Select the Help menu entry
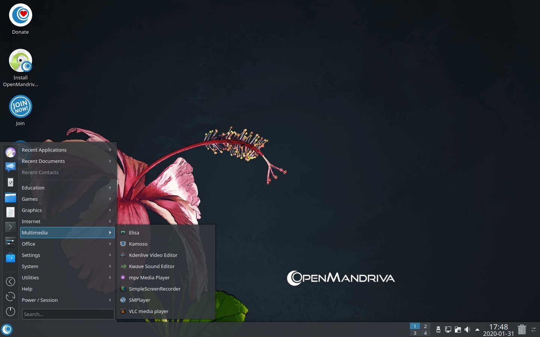The width and height of the screenshot is (540, 337). click(27, 289)
